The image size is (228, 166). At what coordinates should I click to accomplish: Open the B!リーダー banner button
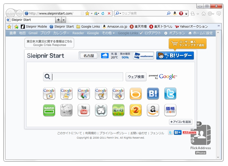175,56
